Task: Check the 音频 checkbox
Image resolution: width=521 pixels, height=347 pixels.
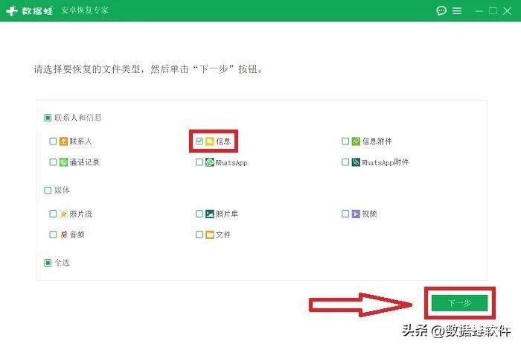Action: coord(53,235)
